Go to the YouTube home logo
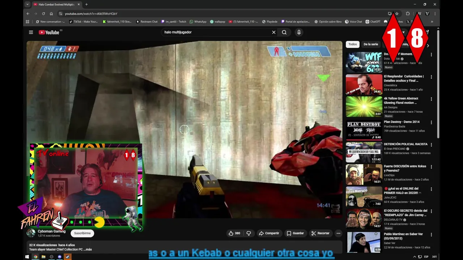Screen dimensions: 463x260 click(x=49, y=32)
